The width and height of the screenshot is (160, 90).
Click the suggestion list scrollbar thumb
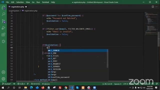pos(107,58)
